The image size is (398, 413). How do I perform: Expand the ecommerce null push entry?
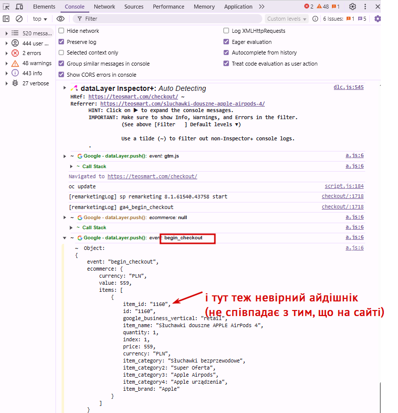(65, 218)
